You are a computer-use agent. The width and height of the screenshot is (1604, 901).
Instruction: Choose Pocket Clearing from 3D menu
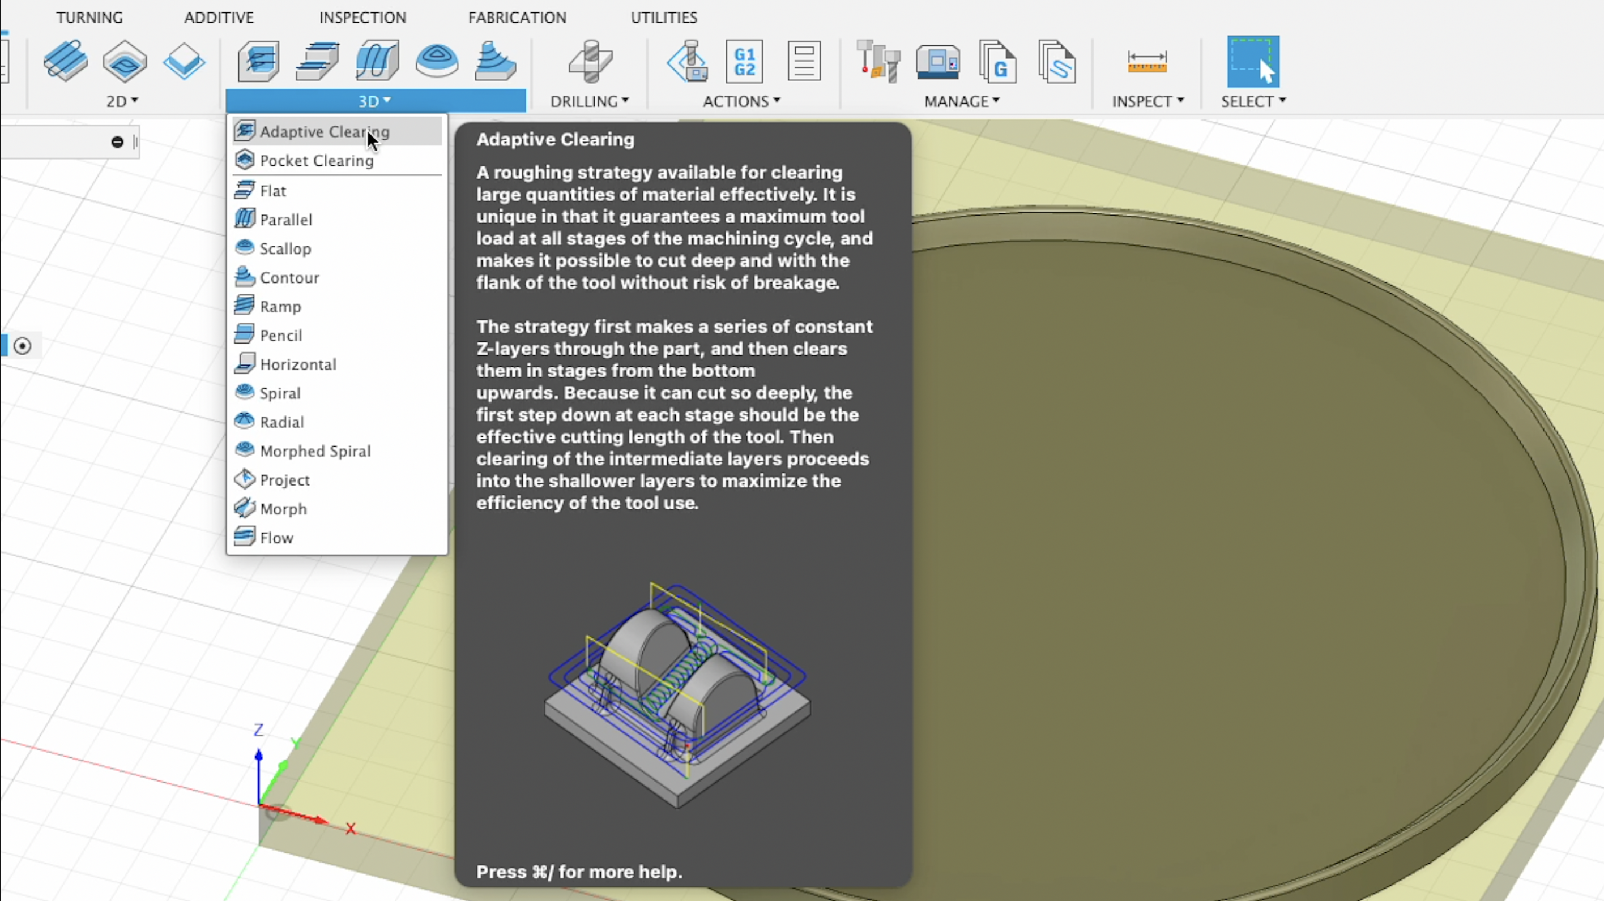click(316, 161)
